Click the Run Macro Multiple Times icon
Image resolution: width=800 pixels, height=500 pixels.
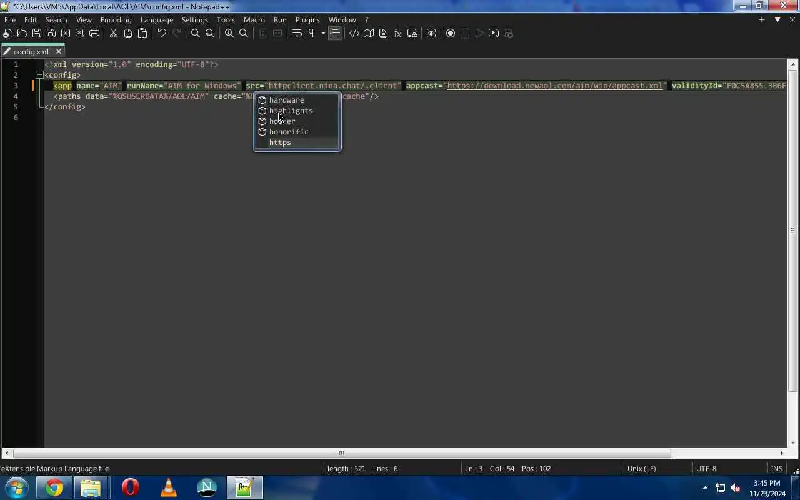[494, 33]
